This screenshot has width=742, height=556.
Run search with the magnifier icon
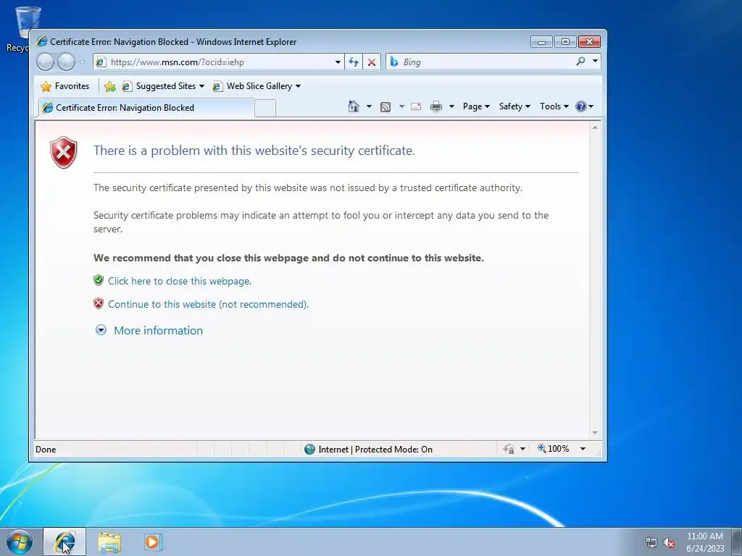[580, 62]
